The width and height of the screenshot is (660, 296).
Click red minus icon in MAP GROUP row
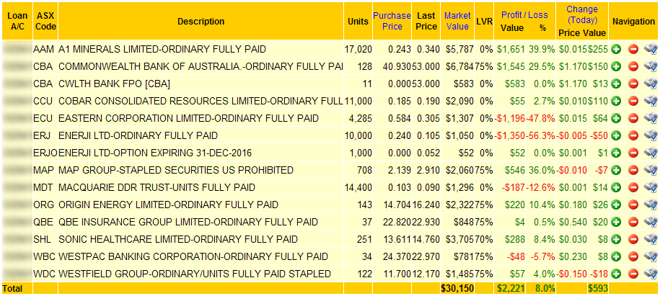(x=633, y=170)
